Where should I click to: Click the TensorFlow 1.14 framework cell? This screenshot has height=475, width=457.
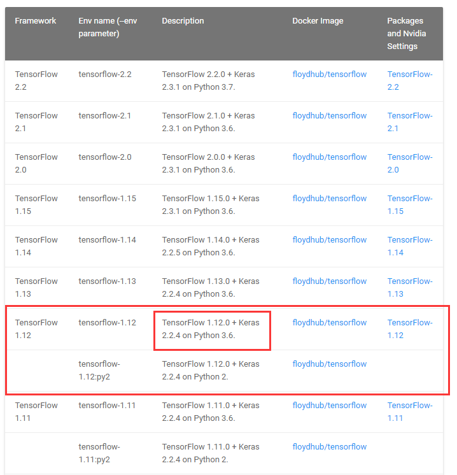(36, 246)
